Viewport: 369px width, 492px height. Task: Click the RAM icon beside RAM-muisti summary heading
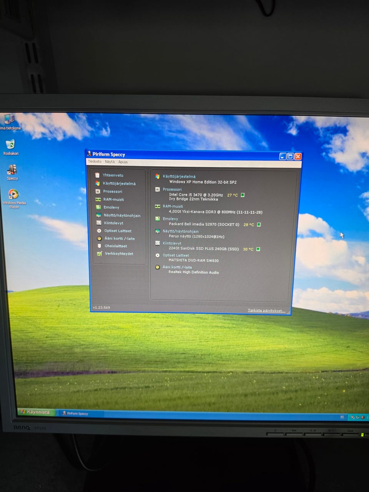coord(157,206)
